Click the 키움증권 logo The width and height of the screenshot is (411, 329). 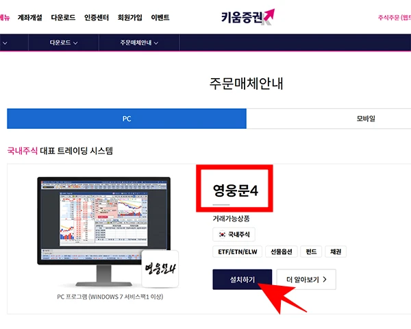[248, 16]
